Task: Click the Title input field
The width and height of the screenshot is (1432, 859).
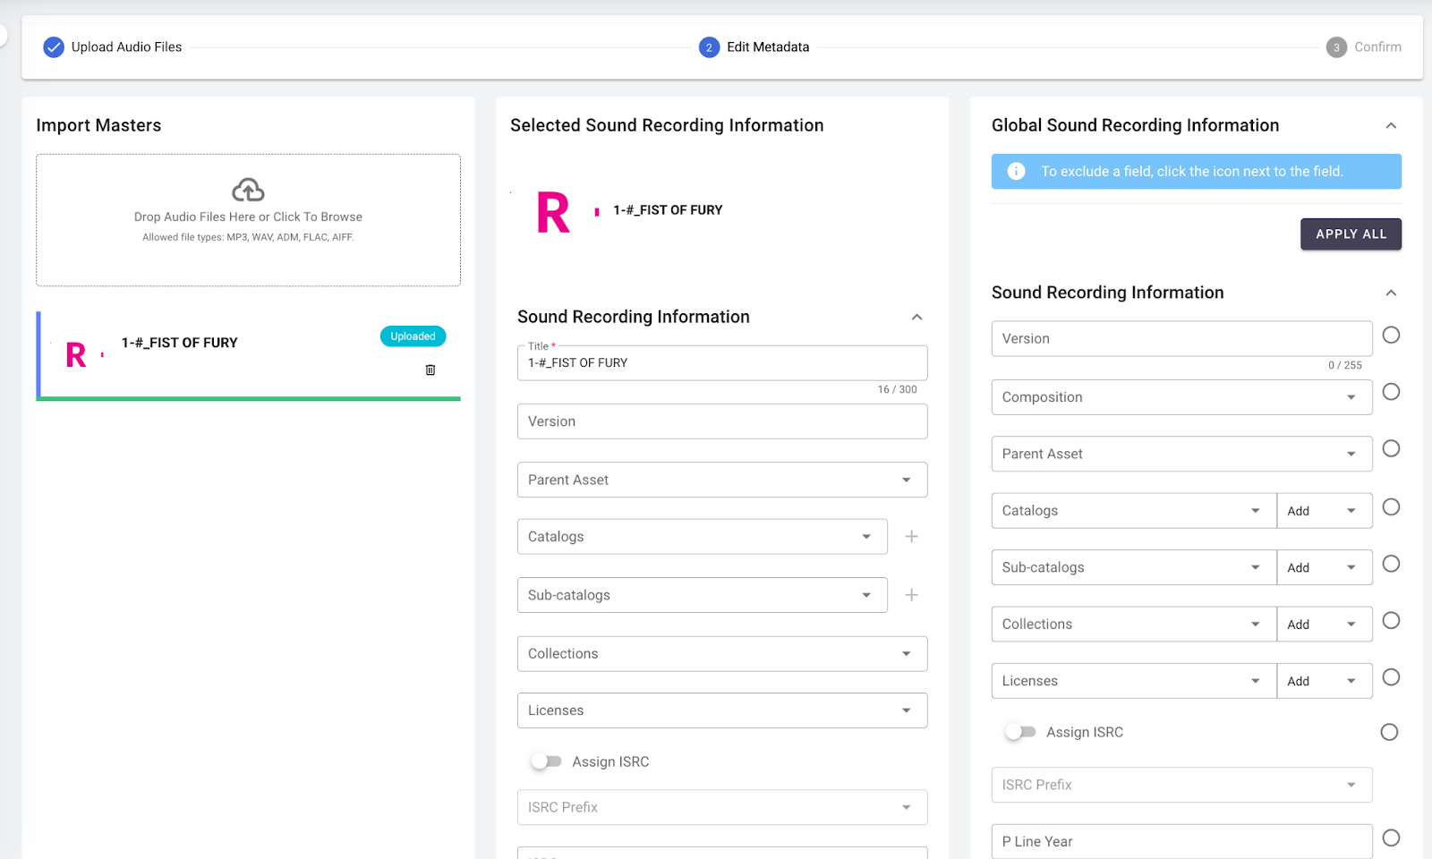Action: click(721, 363)
